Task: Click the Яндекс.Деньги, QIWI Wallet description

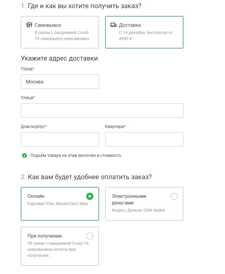Action: coord(138,210)
